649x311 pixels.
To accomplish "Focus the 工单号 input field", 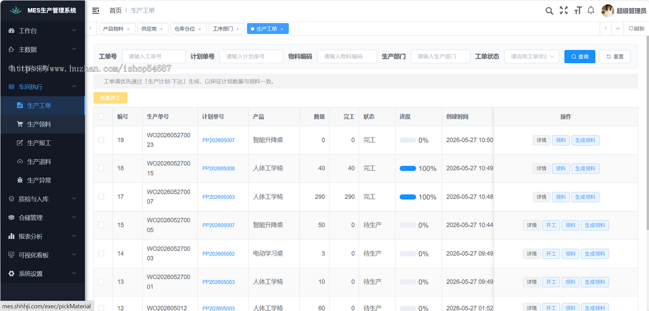I will tap(154, 56).
